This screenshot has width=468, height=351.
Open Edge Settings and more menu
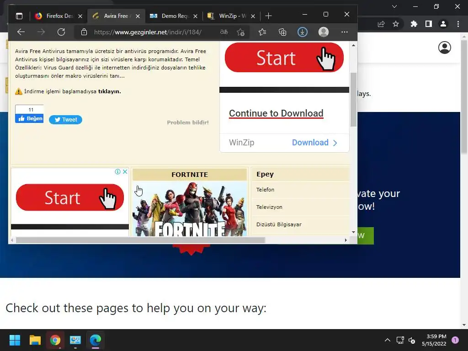pyautogui.click(x=345, y=32)
